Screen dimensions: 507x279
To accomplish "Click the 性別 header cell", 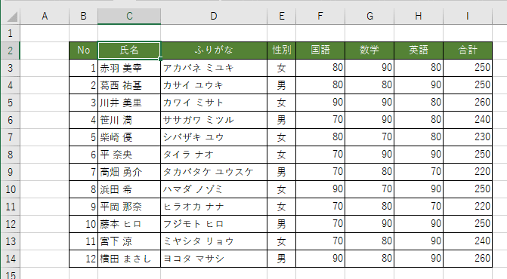I will click(x=281, y=51).
